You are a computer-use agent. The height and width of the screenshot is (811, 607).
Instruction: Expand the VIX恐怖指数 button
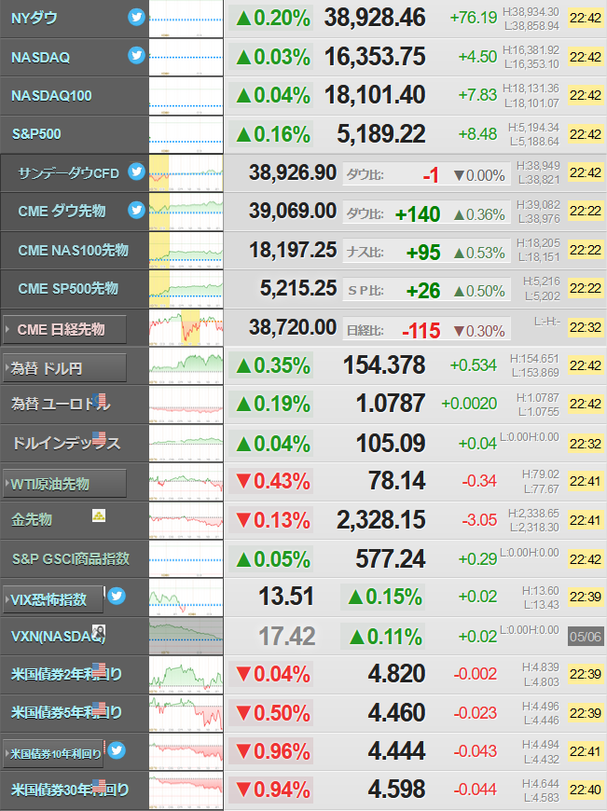point(53,599)
